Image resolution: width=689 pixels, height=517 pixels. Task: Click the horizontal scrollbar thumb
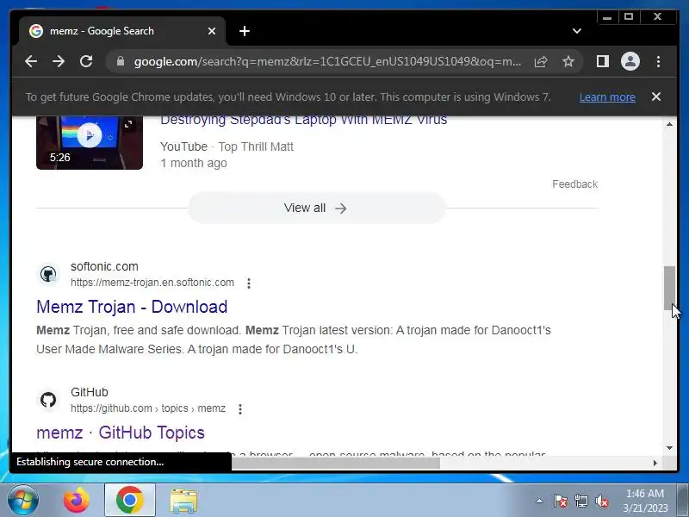tap(336, 463)
